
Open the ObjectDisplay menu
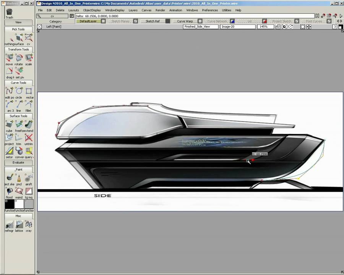coord(92,10)
